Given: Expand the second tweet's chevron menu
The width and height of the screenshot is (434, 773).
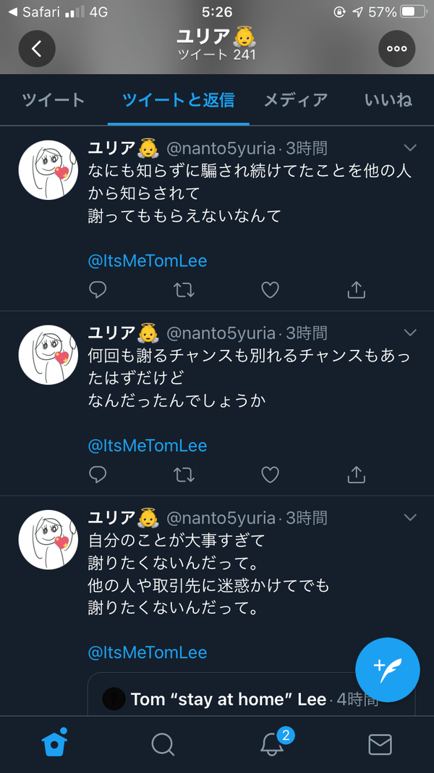Looking at the screenshot, I should 410,333.
